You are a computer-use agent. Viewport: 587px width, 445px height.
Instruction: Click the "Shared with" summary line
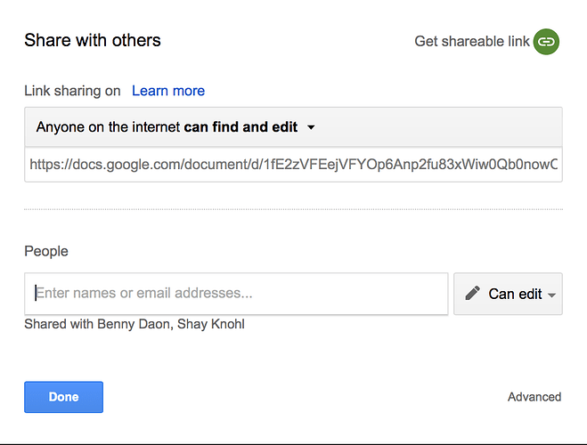[135, 324]
